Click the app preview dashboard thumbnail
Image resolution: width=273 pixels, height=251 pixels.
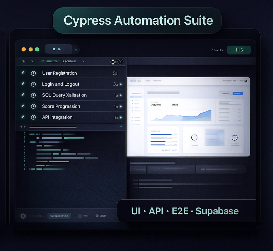[x=188, y=117]
